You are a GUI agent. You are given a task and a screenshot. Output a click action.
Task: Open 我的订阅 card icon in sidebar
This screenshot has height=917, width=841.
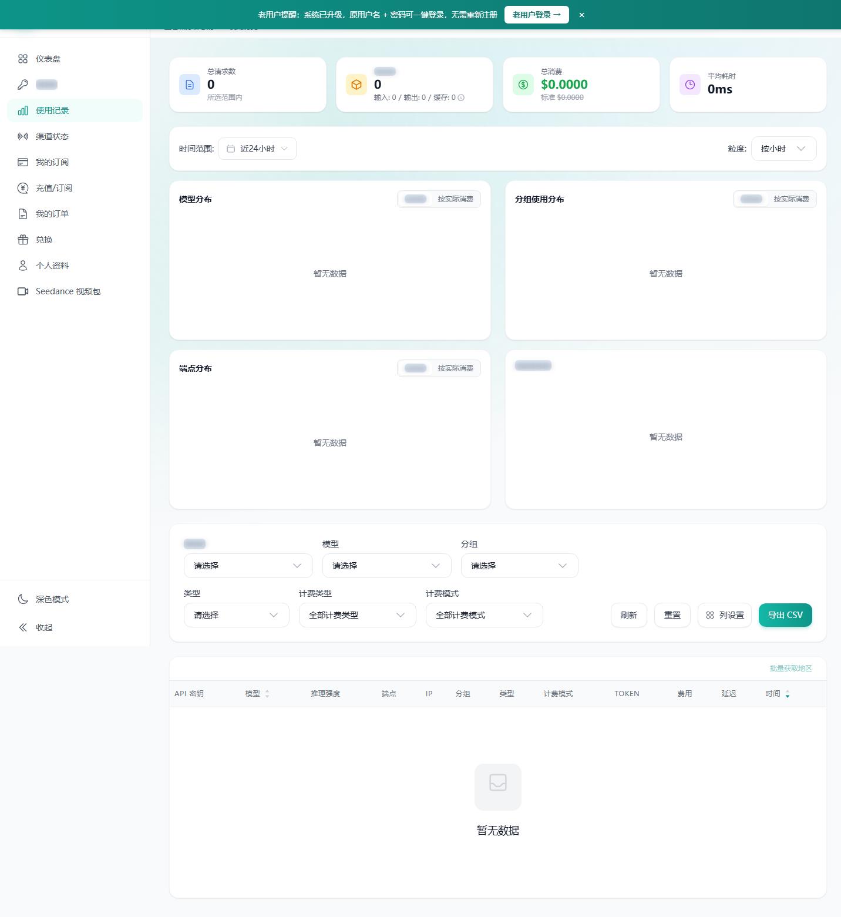coord(23,162)
